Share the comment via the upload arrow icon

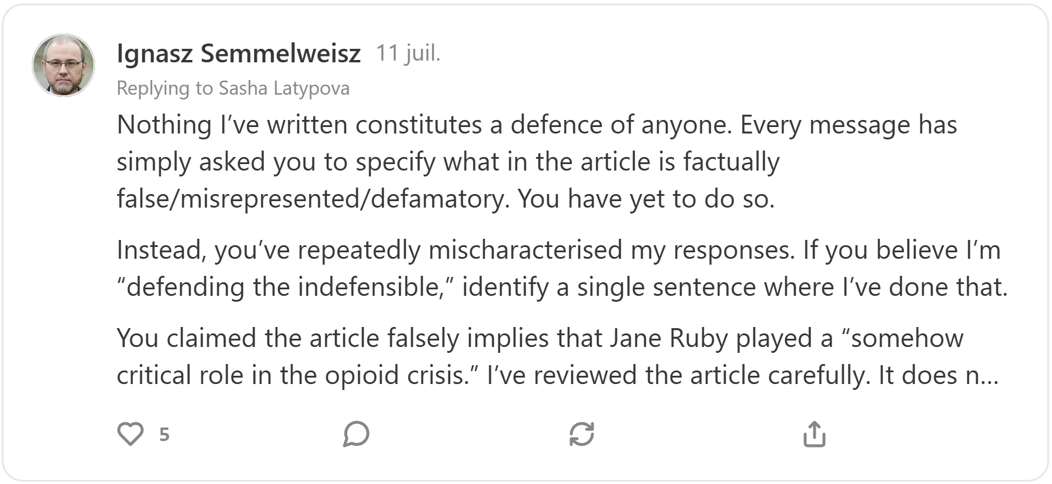click(x=814, y=435)
